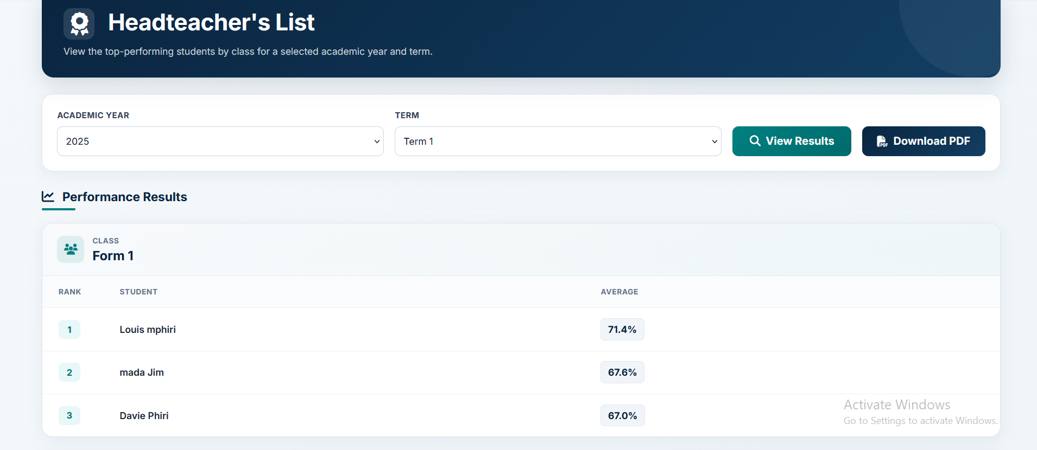Click student name mada Jim
Viewport: 1037px width, 450px height.
tap(142, 372)
